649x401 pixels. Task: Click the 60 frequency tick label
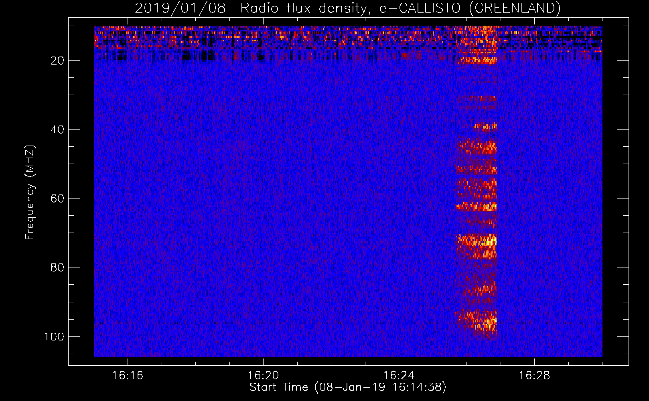click(x=57, y=198)
